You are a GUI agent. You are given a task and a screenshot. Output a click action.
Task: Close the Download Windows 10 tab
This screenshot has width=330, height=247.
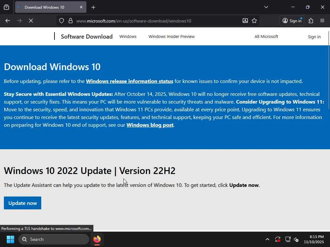(x=81, y=7)
